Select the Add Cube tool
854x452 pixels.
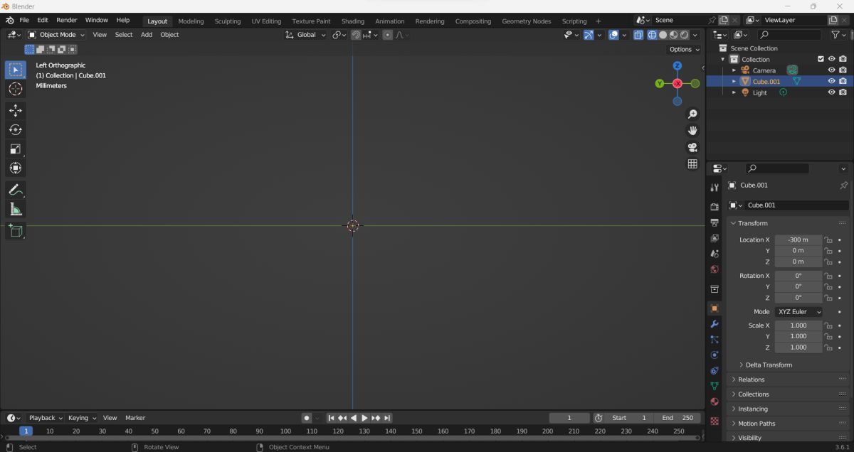[x=16, y=230]
